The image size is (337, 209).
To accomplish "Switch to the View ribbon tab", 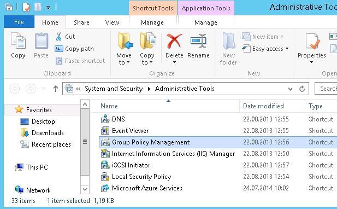I will coord(112,22).
